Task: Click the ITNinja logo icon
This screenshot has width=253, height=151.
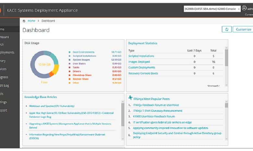Action: click(x=130, y=97)
